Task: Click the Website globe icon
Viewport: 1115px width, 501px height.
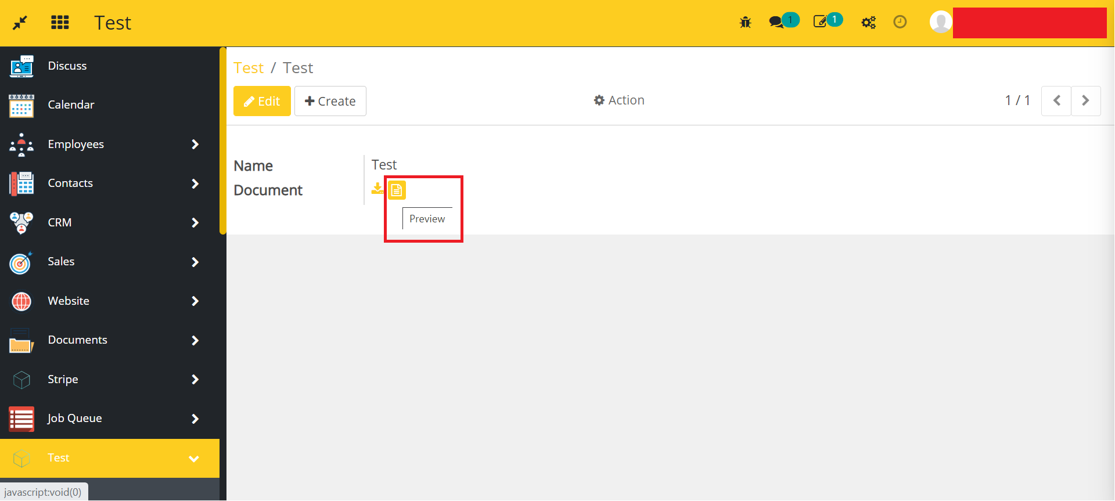Action: pyautogui.click(x=21, y=301)
